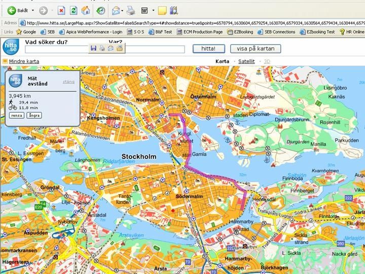Screen dimensions: 365x274
Task: Click the grey Forward arrow button
Action: [x=43, y=11]
